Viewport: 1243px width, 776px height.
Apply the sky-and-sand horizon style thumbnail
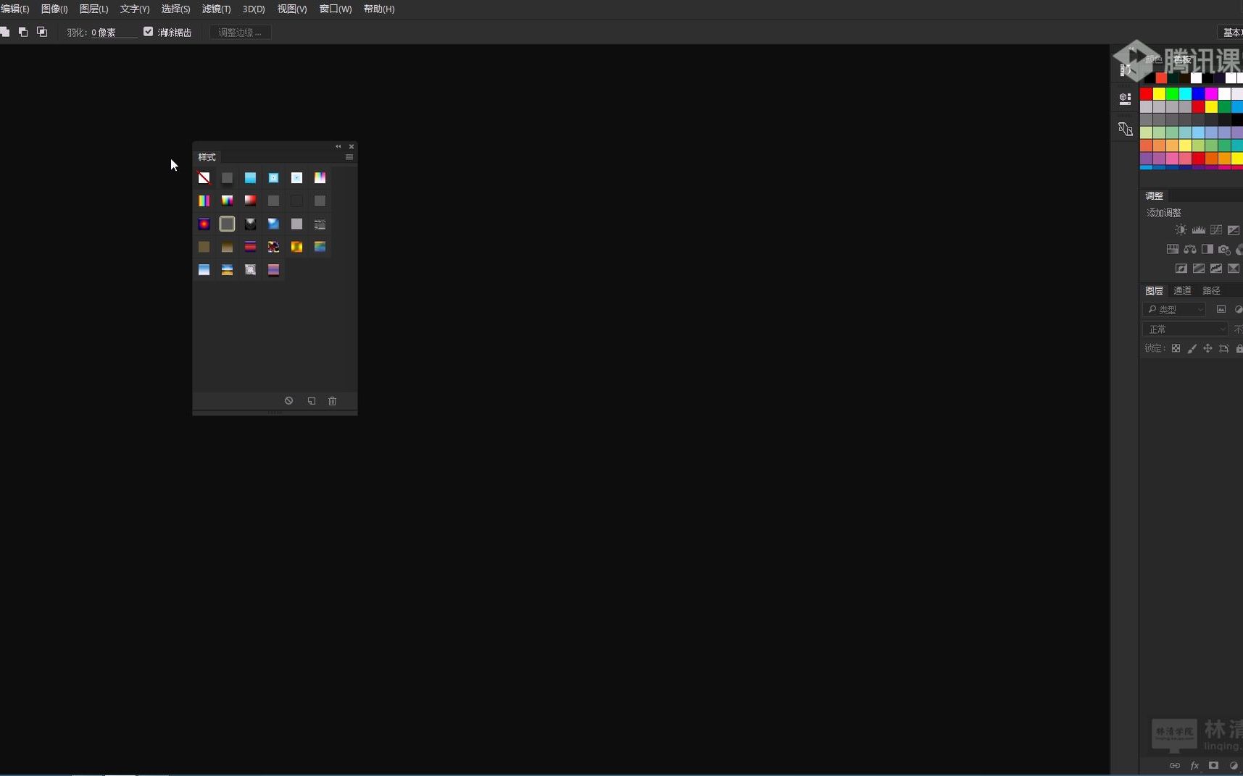pos(228,270)
